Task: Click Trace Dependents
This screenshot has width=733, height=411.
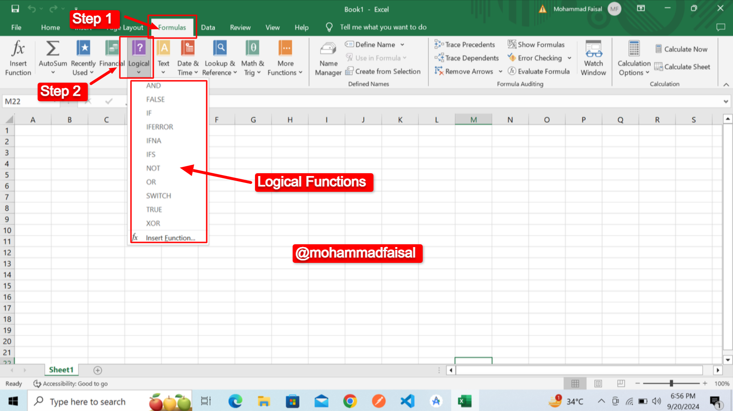Action: [467, 58]
